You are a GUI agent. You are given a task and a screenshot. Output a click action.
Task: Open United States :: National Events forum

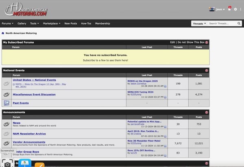[x=35, y=80]
